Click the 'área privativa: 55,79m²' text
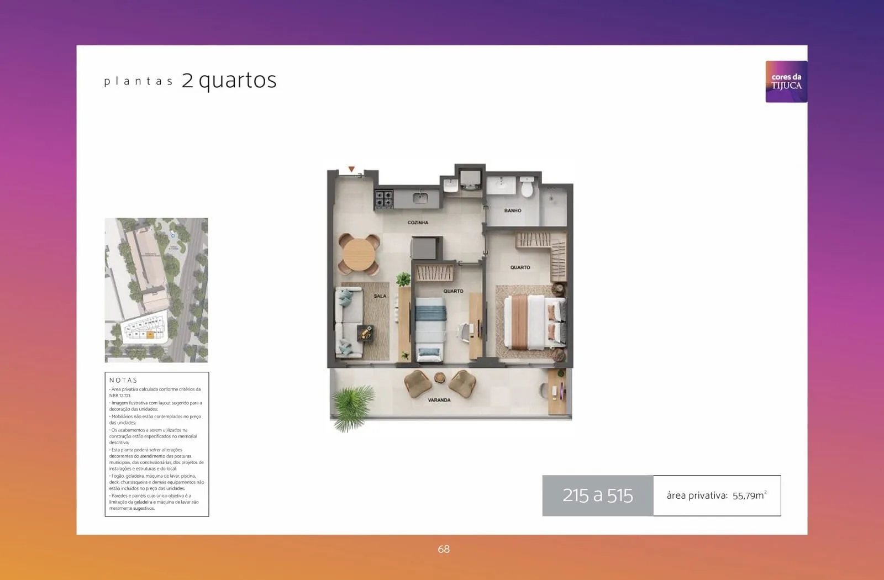 tap(717, 495)
